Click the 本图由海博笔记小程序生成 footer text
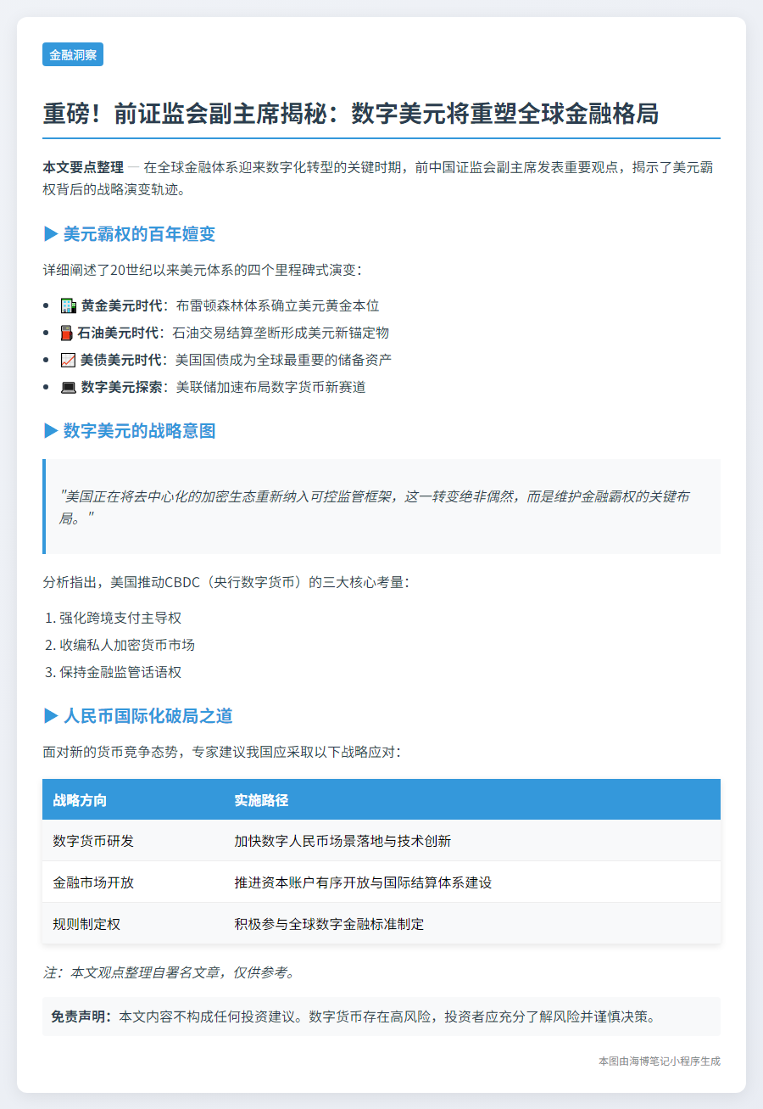The width and height of the screenshot is (763, 1109). point(659,1061)
